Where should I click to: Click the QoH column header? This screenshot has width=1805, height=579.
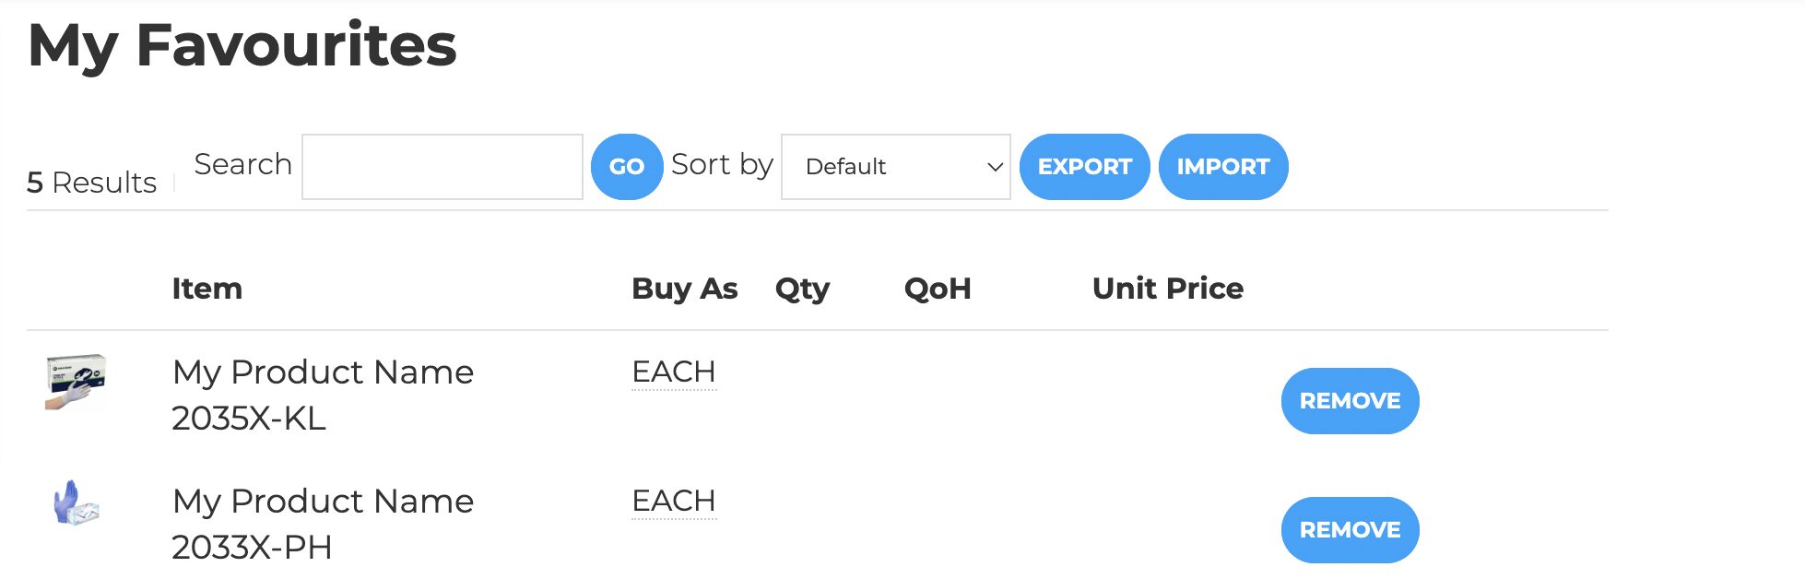[x=938, y=289]
